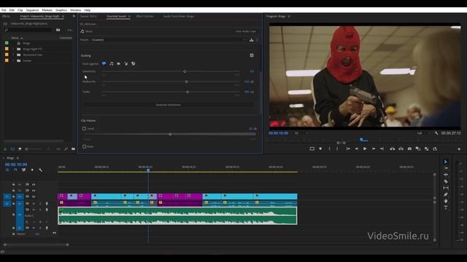Open Program monitor zoom level dropdown
The width and height of the screenshot is (467, 262).
click(301, 133)
